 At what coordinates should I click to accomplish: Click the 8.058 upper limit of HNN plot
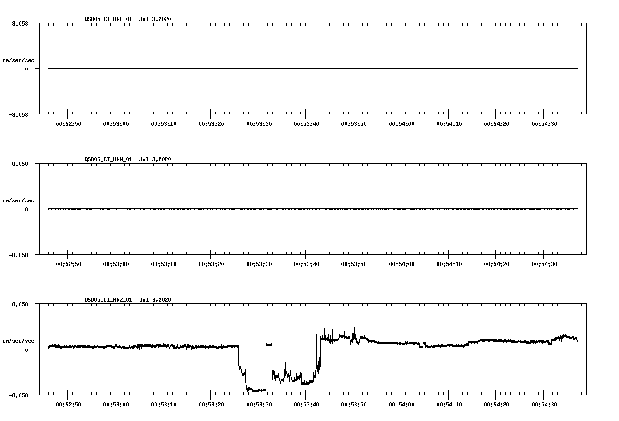pyautogui.click(x=20, y=164)
